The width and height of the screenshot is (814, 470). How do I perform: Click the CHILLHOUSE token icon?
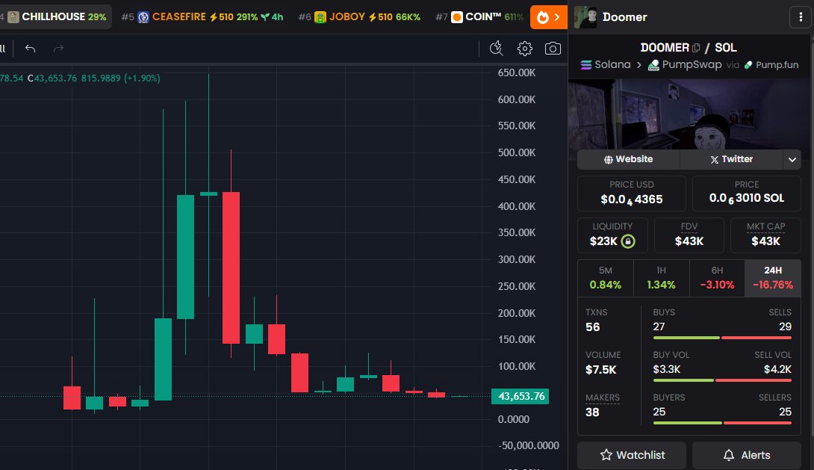[13, 17]
